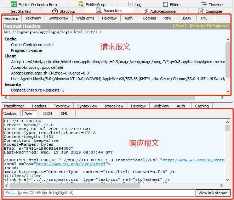
Task: Switch to request Raw tab
Action: (x=167, y=18)
